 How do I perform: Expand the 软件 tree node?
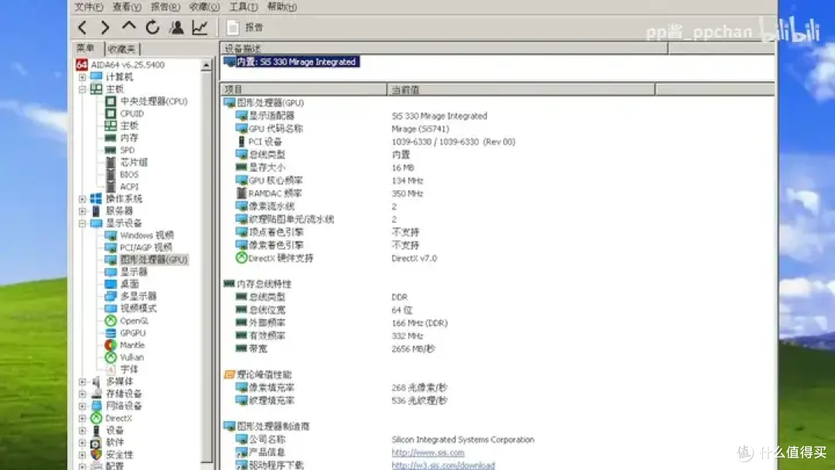coord(83,443)
